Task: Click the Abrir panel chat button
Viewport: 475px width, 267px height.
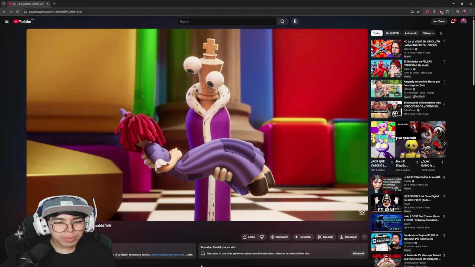Action: pyautogui.click(x=358, y=254)
